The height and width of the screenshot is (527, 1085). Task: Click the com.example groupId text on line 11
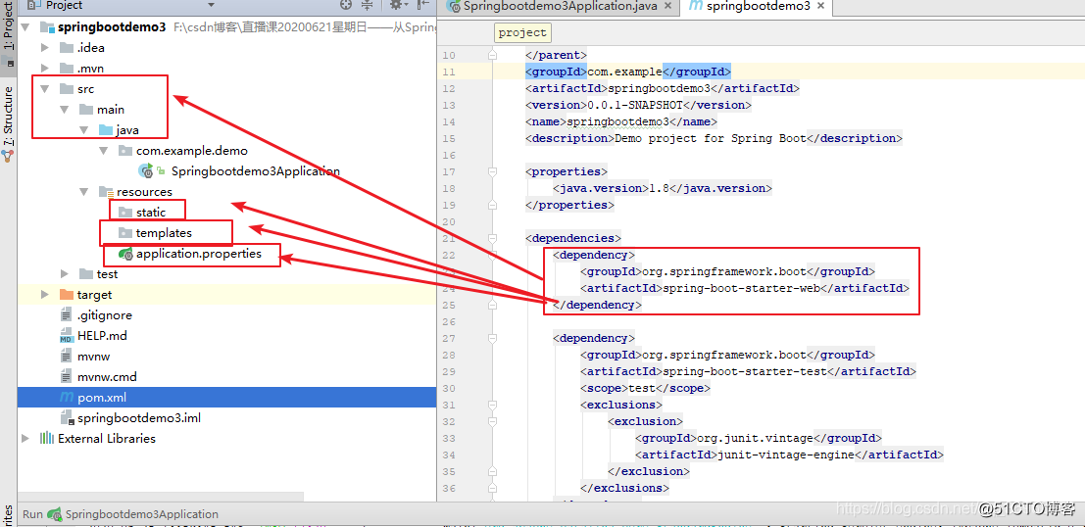625,72
